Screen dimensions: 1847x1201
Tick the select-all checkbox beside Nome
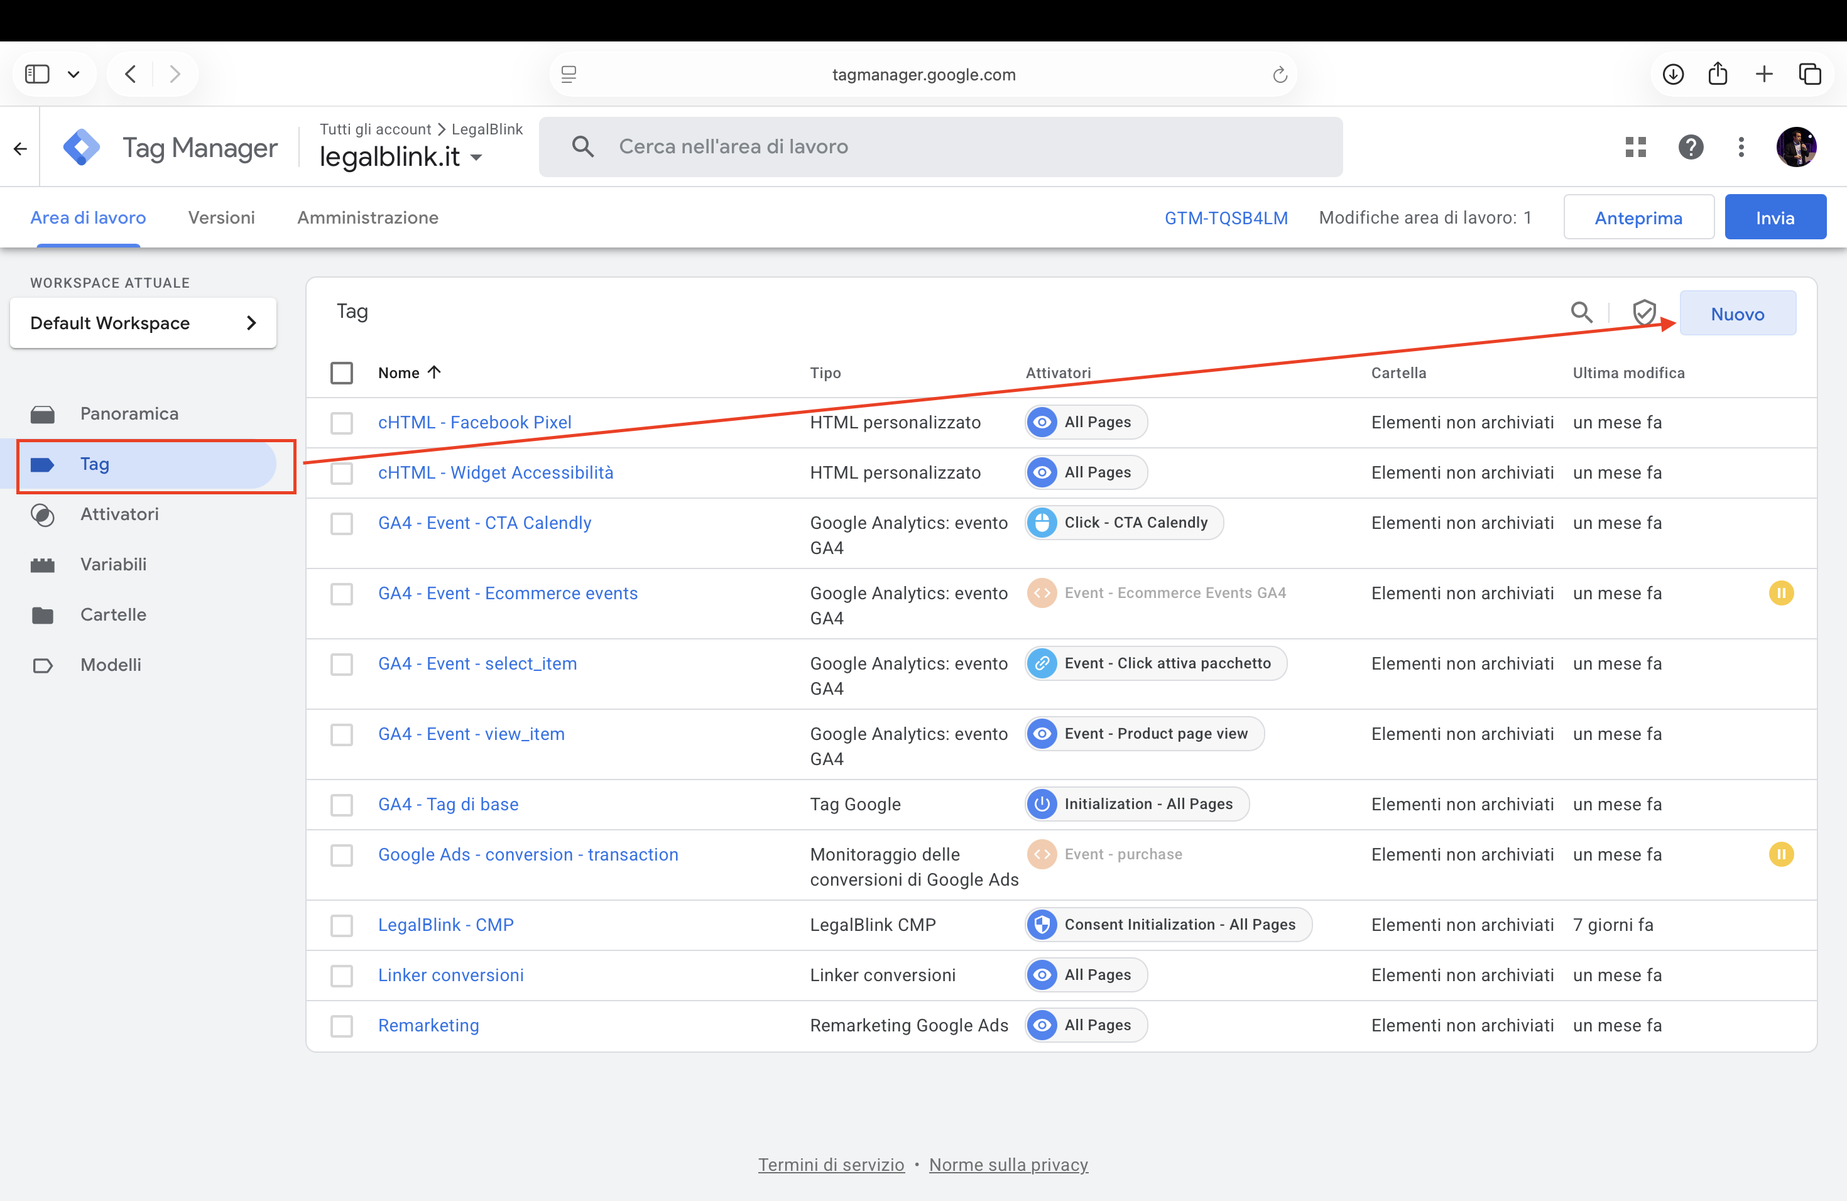tap(342, 373)
